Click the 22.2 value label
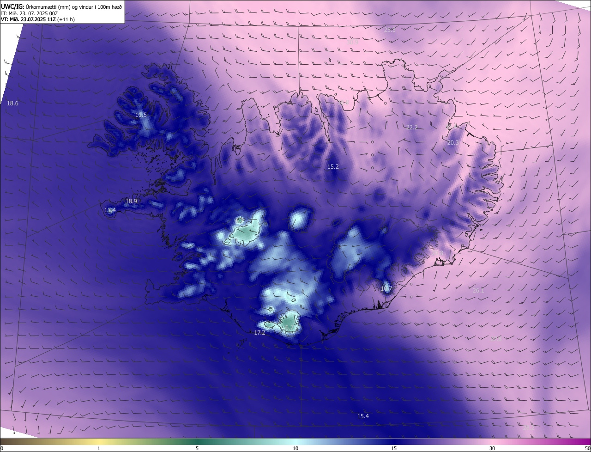Viewport: 591px width, 452px height. pos(412,127)
